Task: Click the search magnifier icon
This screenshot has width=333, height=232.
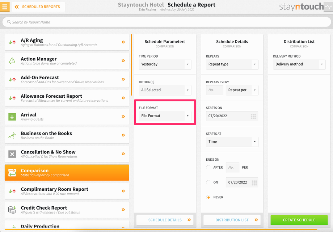Action: 9,22
